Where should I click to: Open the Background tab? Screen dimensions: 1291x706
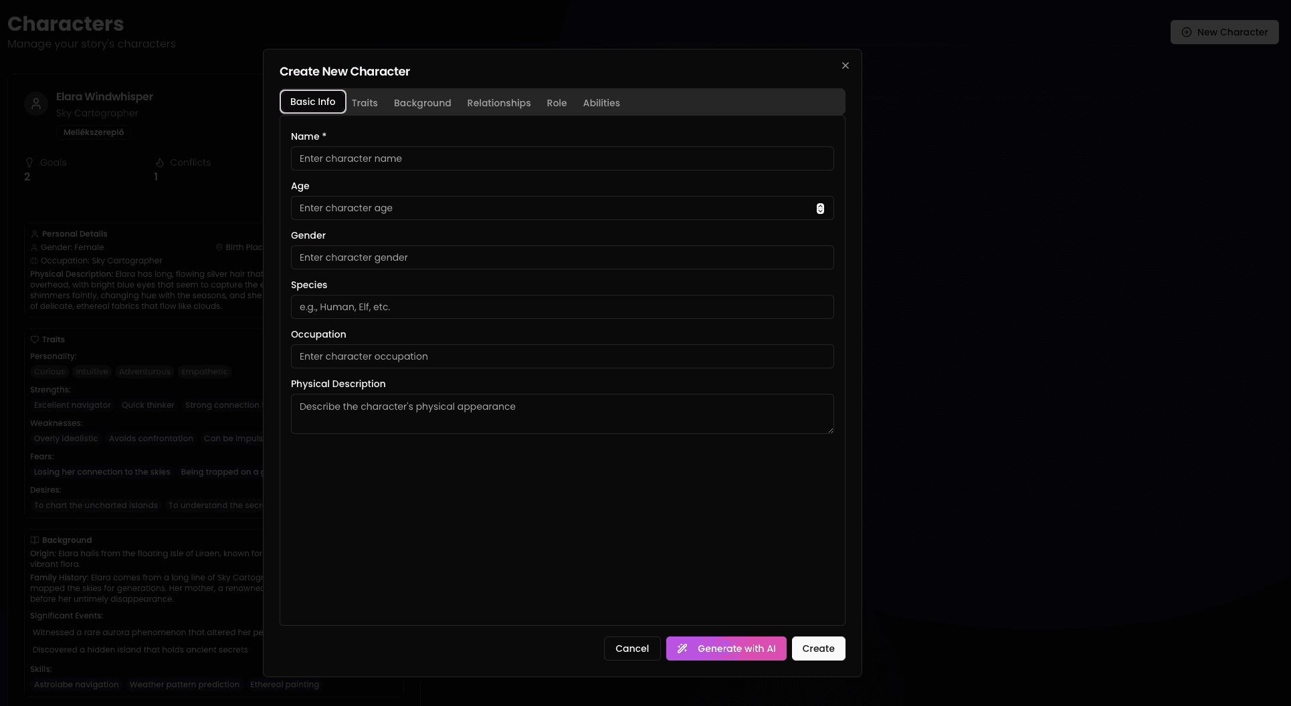tap(422, 103)
